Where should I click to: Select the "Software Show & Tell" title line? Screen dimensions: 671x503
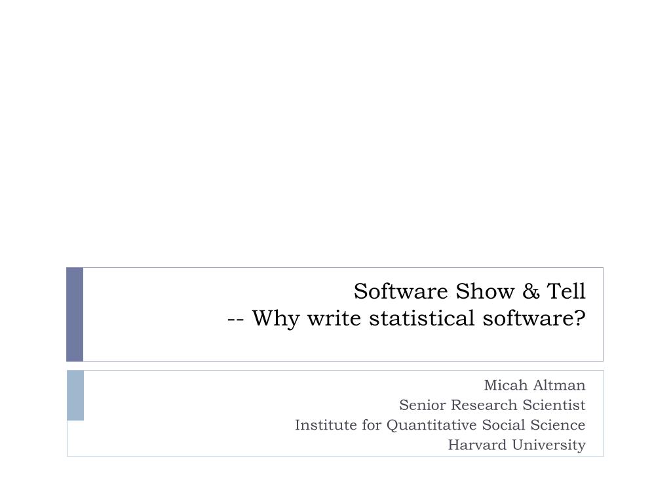469,291
